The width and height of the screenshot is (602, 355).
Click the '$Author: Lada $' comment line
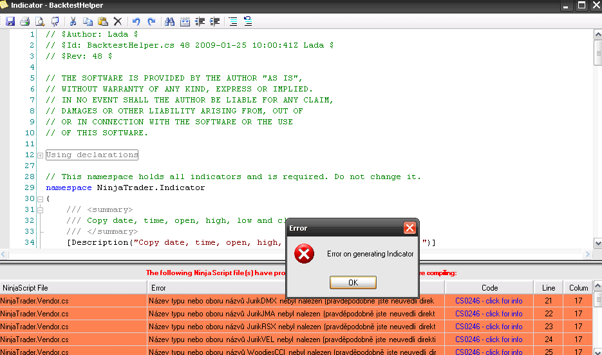pos(92,34)
